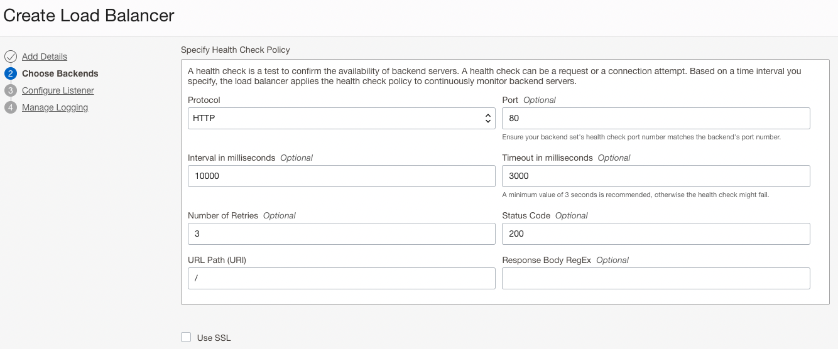The image size is (838, 349).
Task: Click the Port field containing 80
Action: (x=656, y=118)
